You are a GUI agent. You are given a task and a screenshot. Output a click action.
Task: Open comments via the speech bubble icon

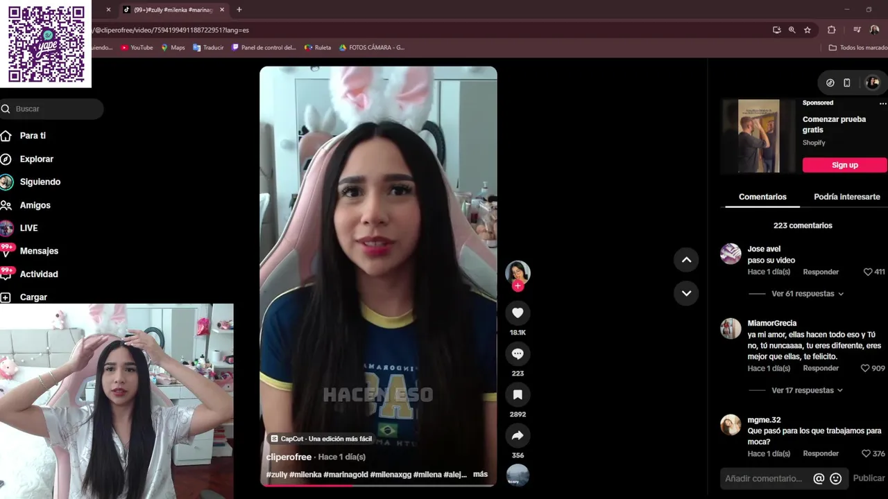click(x=518, y=354)
